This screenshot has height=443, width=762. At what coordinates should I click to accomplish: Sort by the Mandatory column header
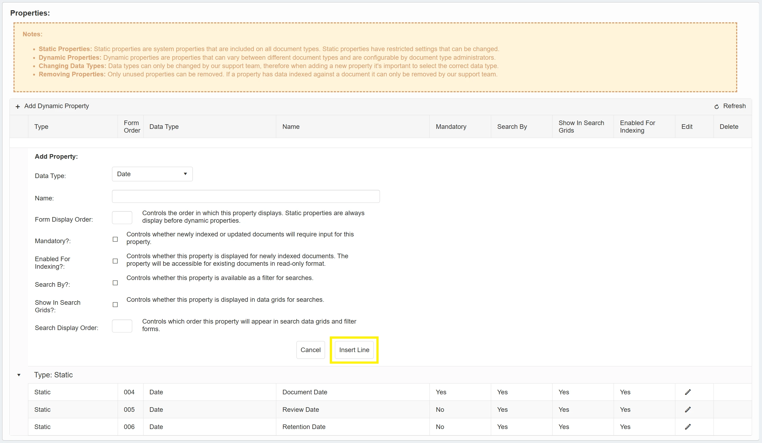tap(460, 126)
